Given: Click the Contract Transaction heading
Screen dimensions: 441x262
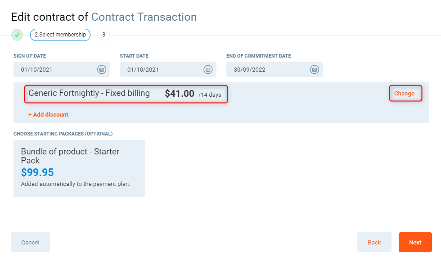Looking at the screenshot, I should [x=144, y=17].
